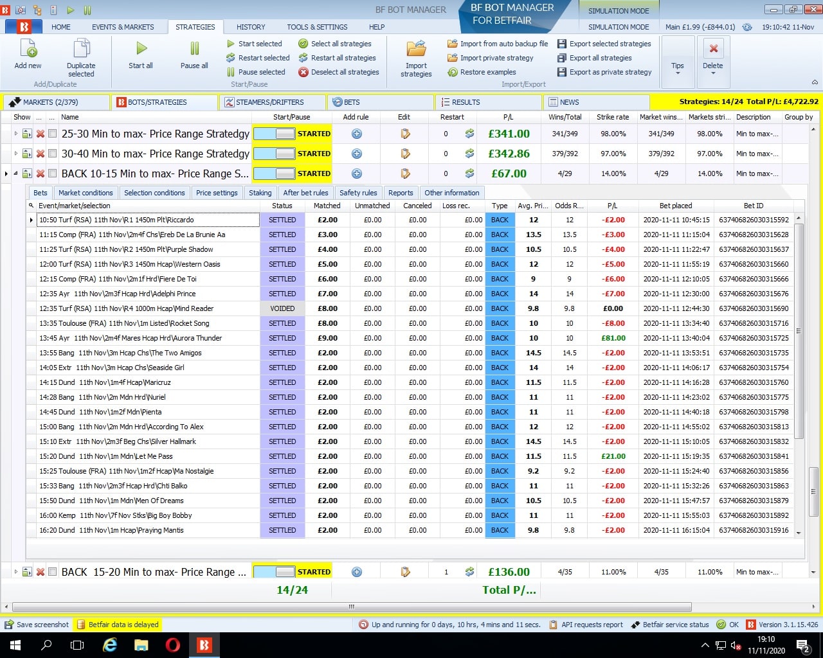The width and height of the screenshot is (823, 658).
Task: Open the HOME ribbon tab
Action: (61, 27)
